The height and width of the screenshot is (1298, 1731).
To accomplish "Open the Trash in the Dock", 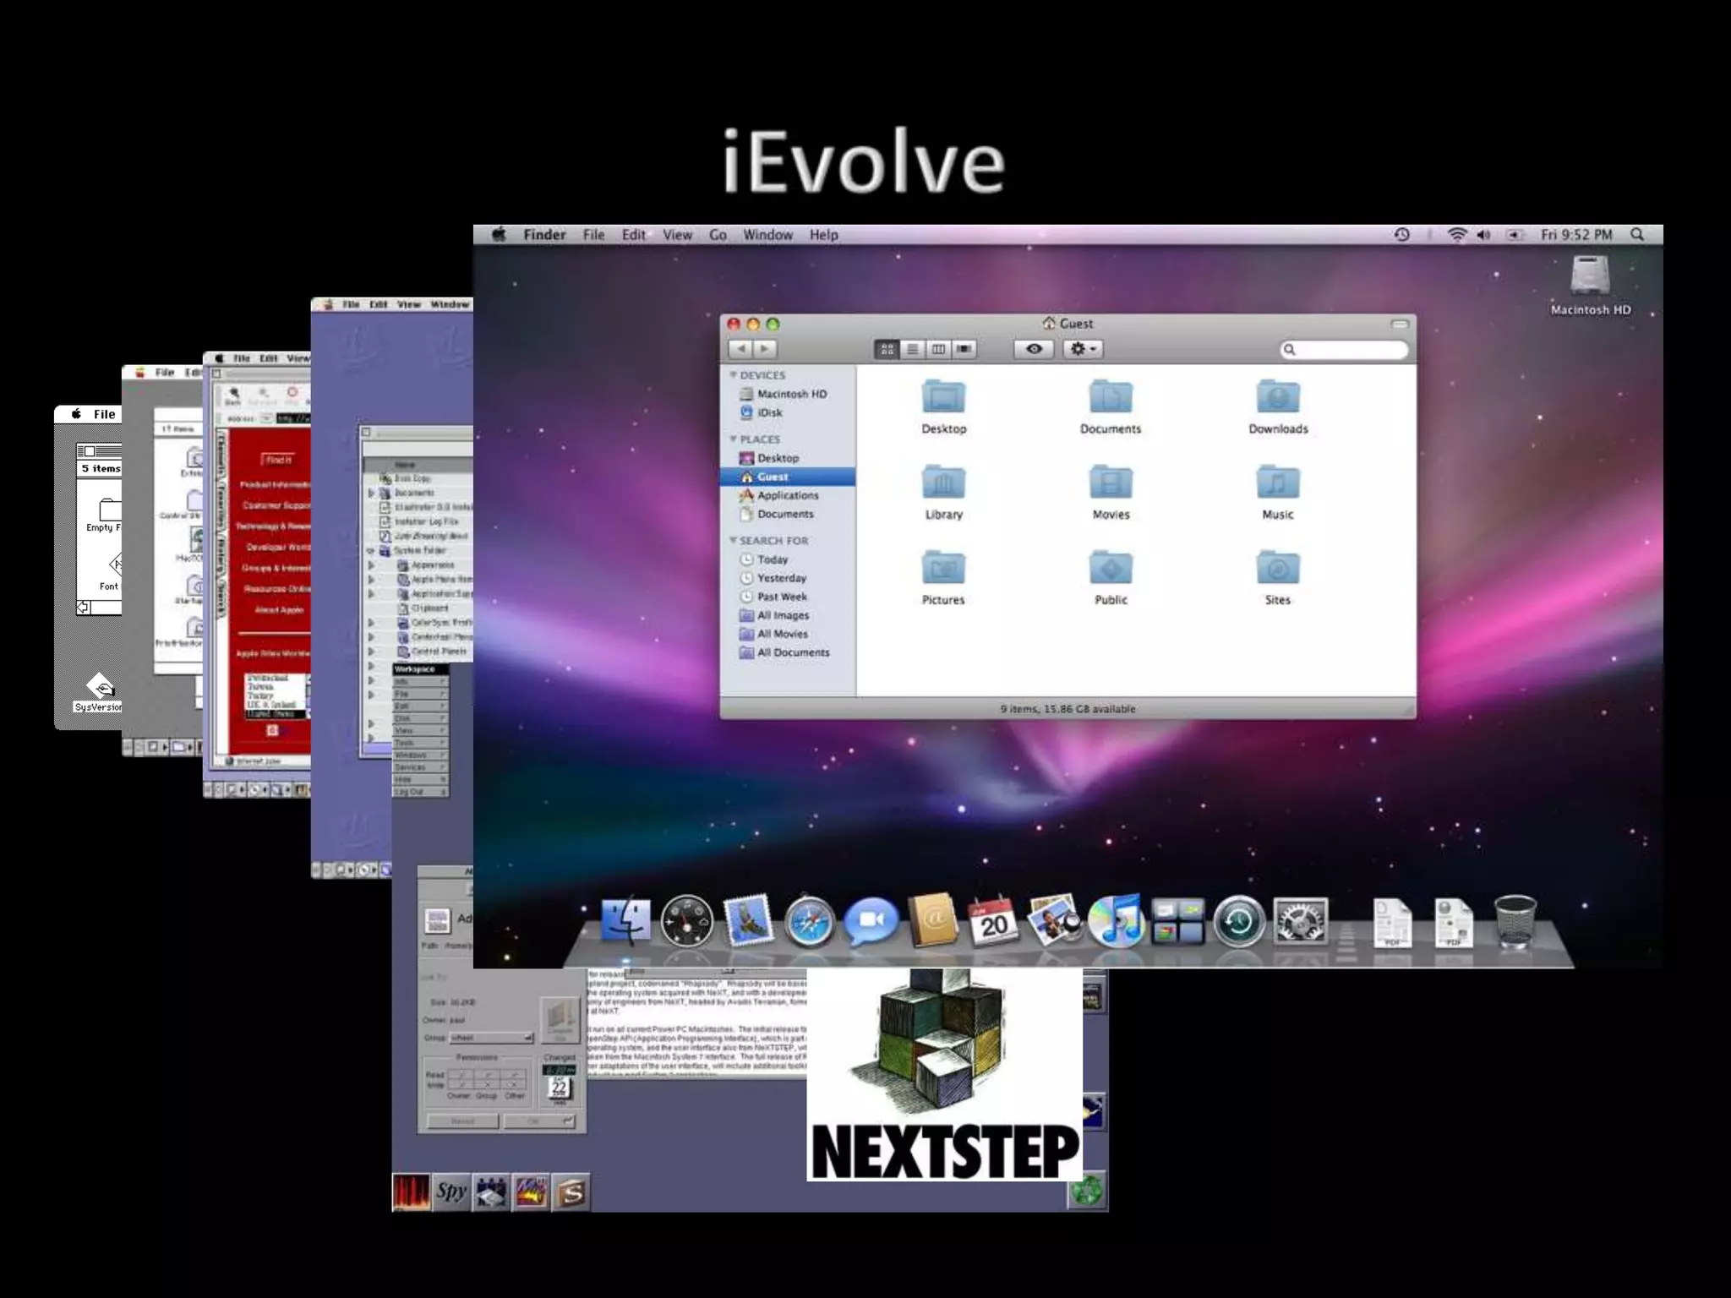I will pos(1515,921).
